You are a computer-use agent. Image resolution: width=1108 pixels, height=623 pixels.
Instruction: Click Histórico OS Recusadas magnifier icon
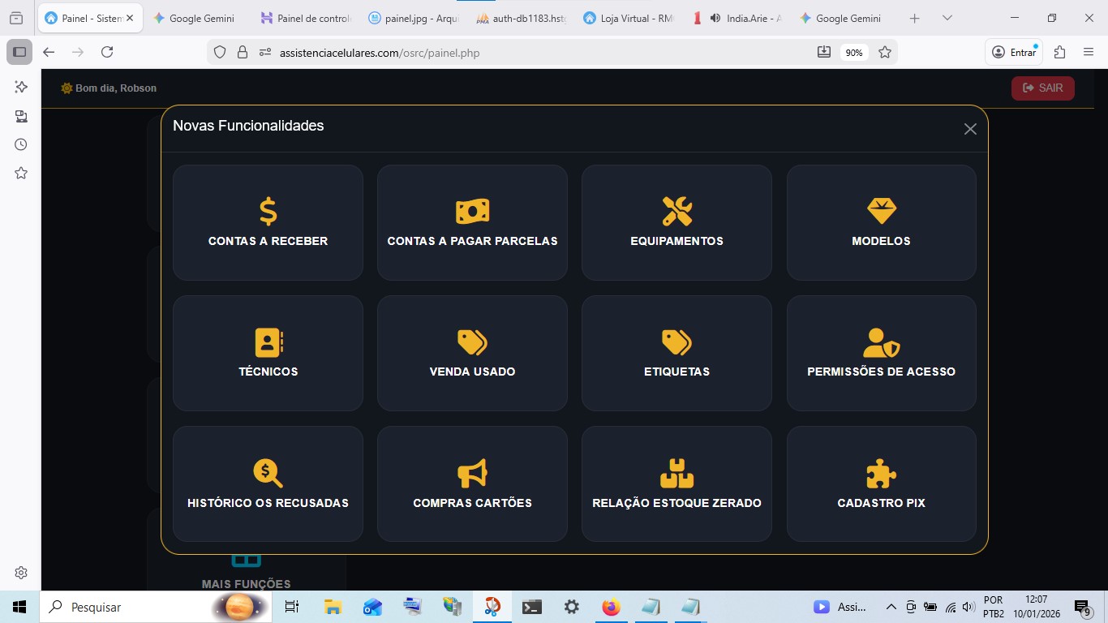pos(268,473)
